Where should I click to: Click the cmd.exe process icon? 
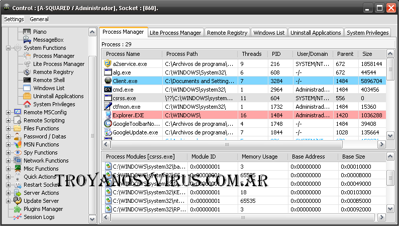click(x=108, y=90)
